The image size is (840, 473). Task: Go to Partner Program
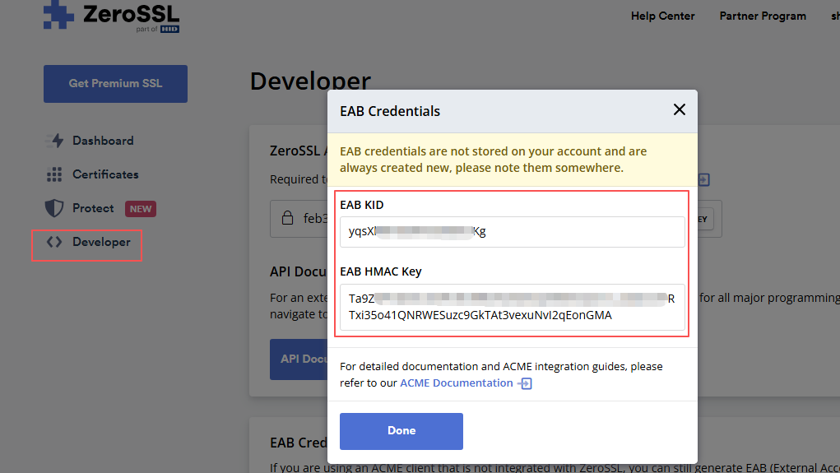pos(763,16)
